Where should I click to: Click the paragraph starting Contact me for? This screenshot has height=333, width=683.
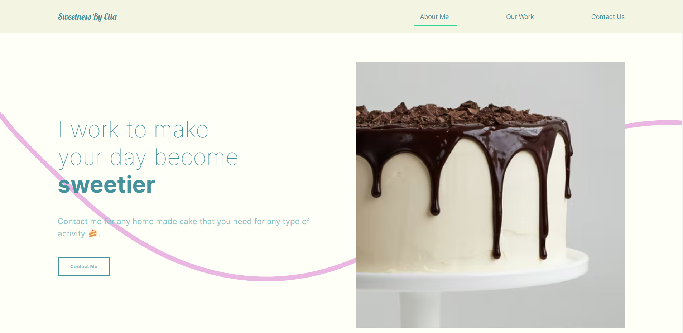pyautogui.click(x=183, y=227)
